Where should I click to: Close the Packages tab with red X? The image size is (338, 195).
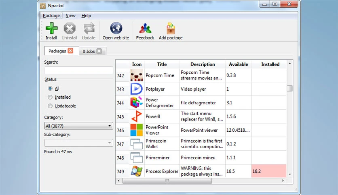[70, 51]
